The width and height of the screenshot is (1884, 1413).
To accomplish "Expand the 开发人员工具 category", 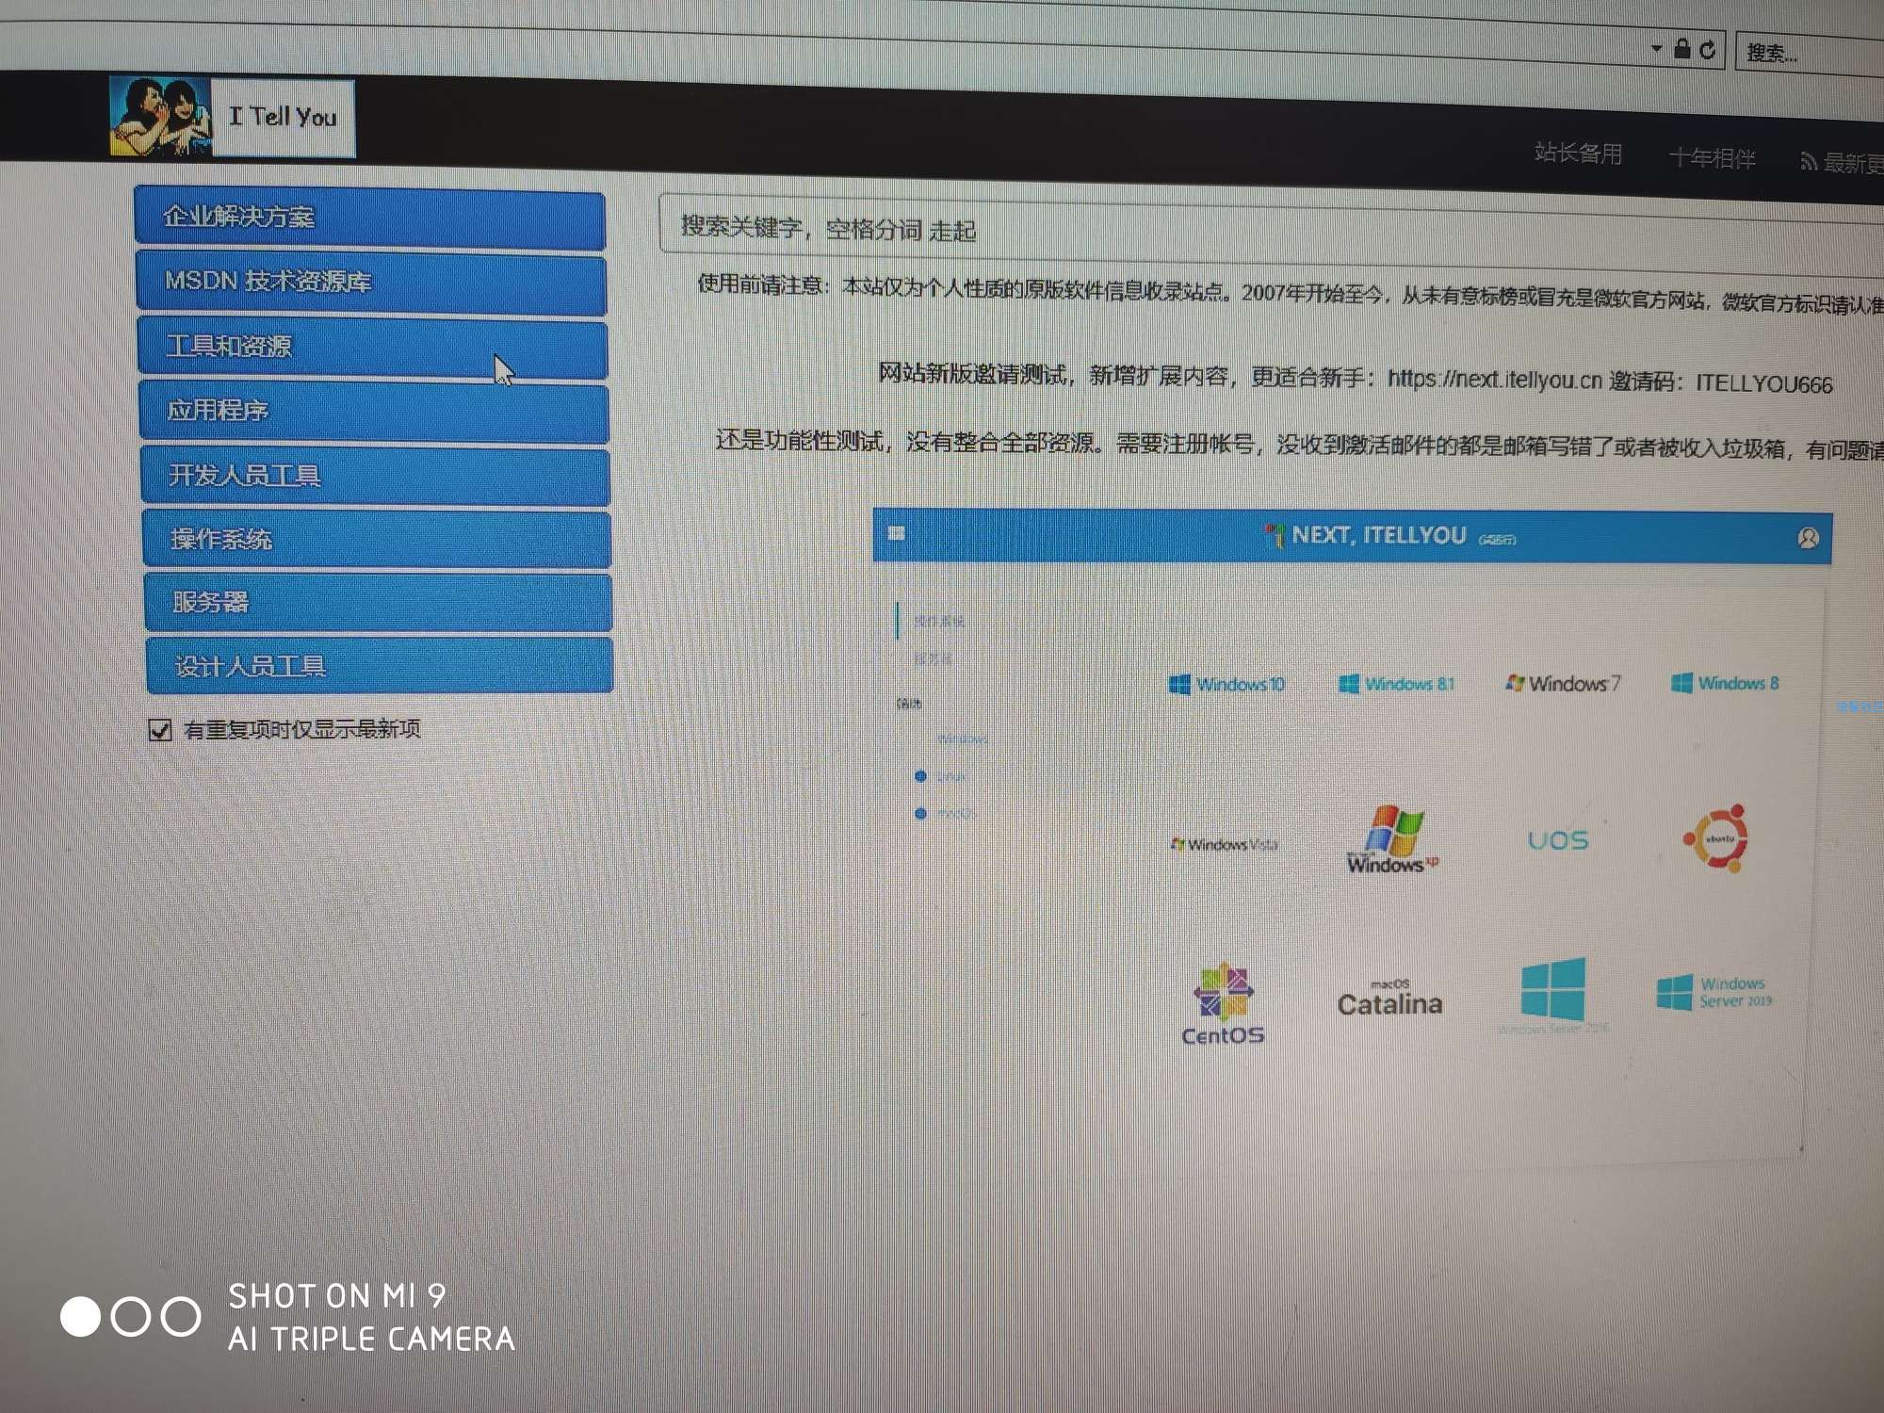I will coord(376,476).
